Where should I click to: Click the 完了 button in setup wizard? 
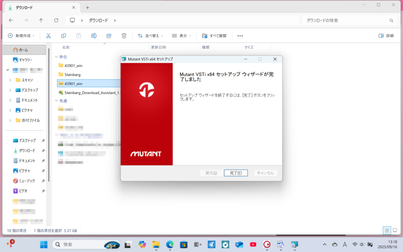pyautogui.click(x=235, y=173)
